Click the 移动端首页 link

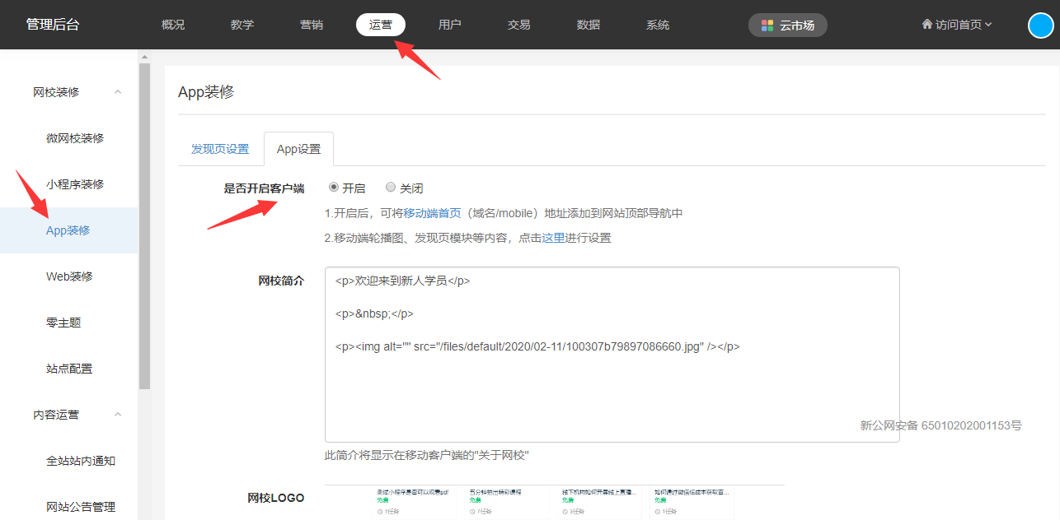point(432,213)
